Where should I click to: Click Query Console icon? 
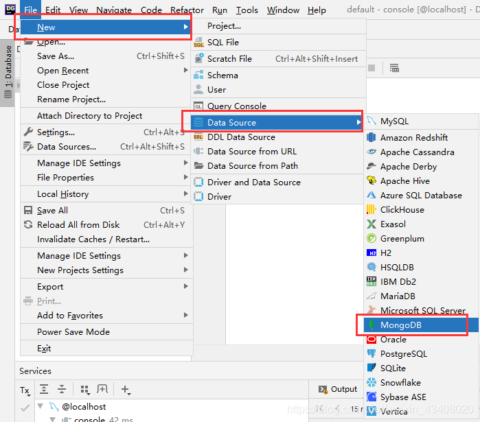[x=198, y=106]
